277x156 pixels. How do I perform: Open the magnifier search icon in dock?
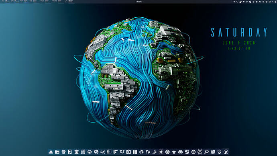(x=206, y=152)
